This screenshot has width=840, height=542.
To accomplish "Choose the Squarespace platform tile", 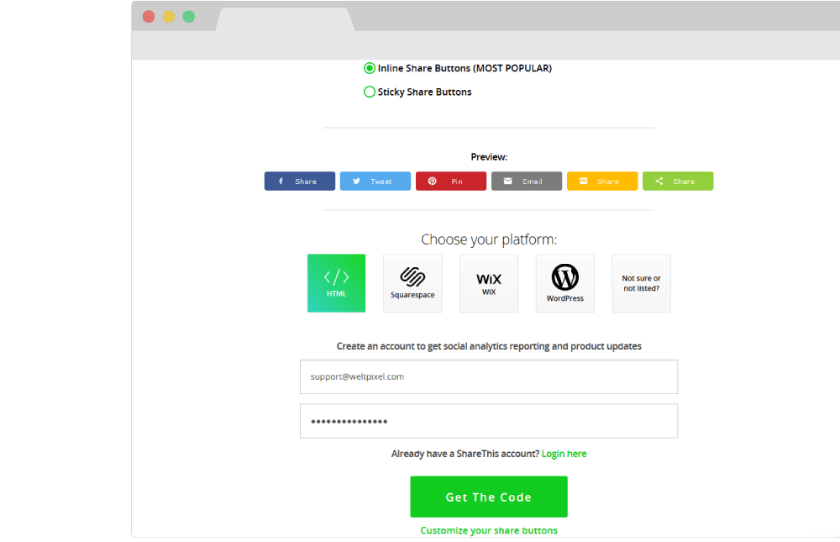I will tap(412, 283).
